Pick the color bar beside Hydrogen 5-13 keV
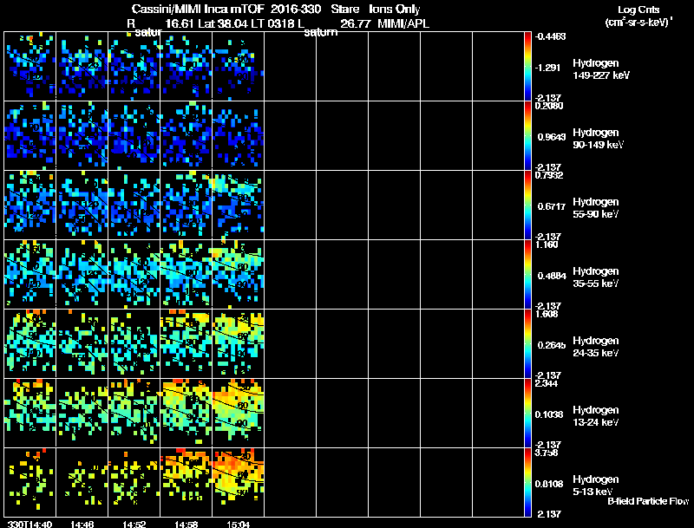This screenshot has width=694, height=528. (527, 482)
